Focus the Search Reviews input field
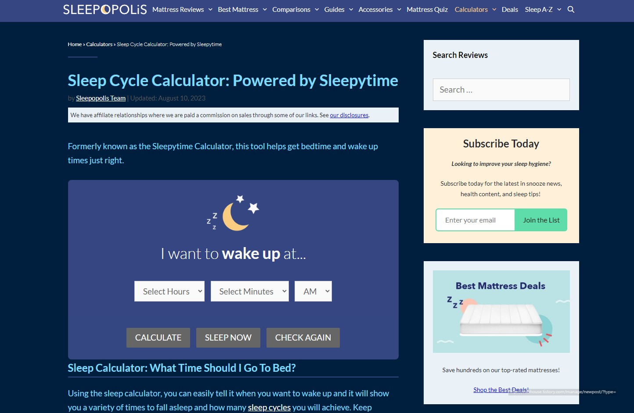Screen dimensions: 634x413 pyautogui.click(x=501, y=90)
